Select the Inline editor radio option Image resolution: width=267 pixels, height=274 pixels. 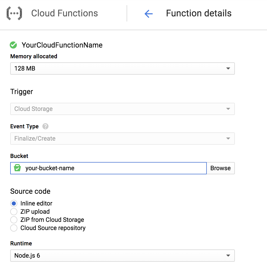click(x=14, y=203)
